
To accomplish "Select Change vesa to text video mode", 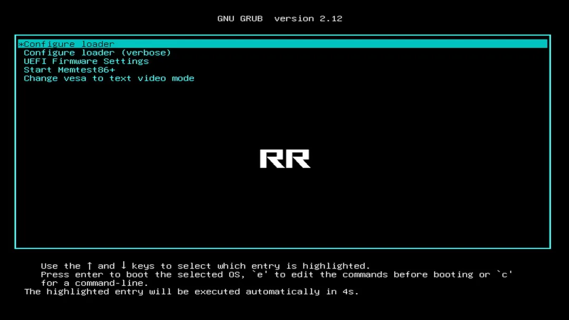I will point(109,78).
